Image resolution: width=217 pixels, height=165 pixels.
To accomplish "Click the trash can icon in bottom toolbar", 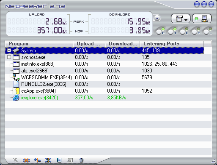I will (81, 160).
